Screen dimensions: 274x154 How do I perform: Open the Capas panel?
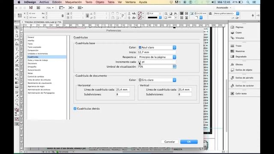(236, 33)
